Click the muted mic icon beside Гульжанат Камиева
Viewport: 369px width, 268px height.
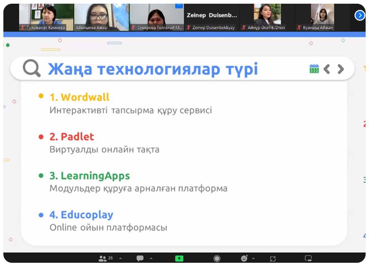[x=22, y=28]
